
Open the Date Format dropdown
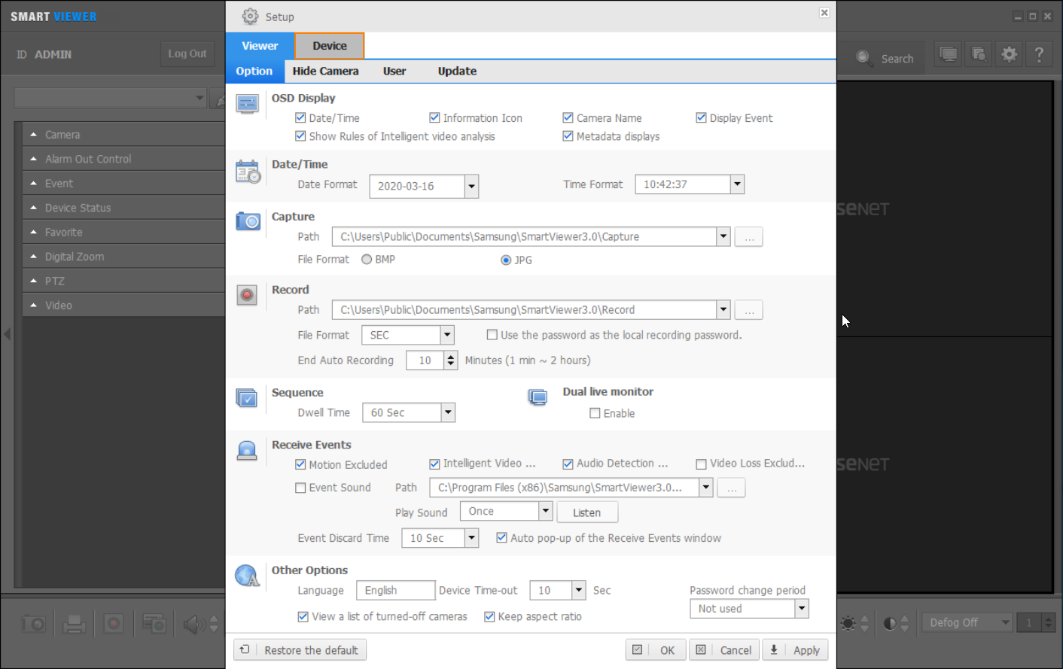coord(471,186)
